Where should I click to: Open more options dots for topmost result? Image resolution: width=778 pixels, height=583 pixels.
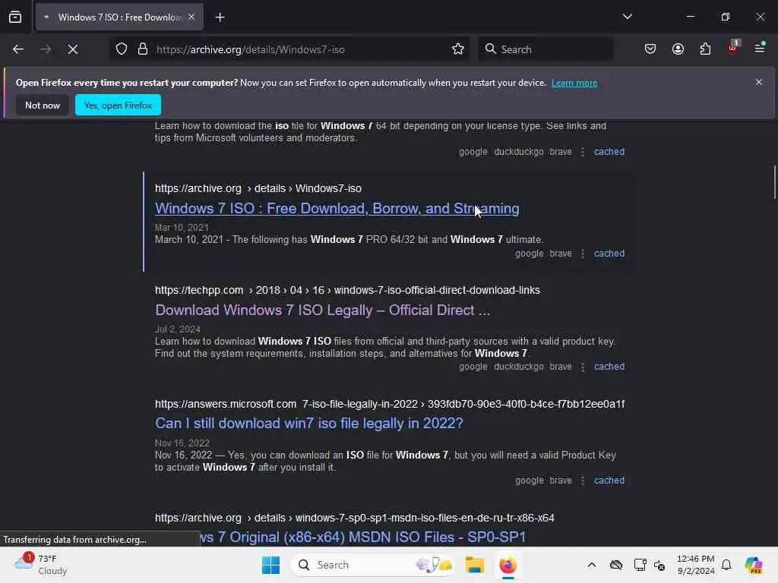pyautogui.click(x=583, y=152)
